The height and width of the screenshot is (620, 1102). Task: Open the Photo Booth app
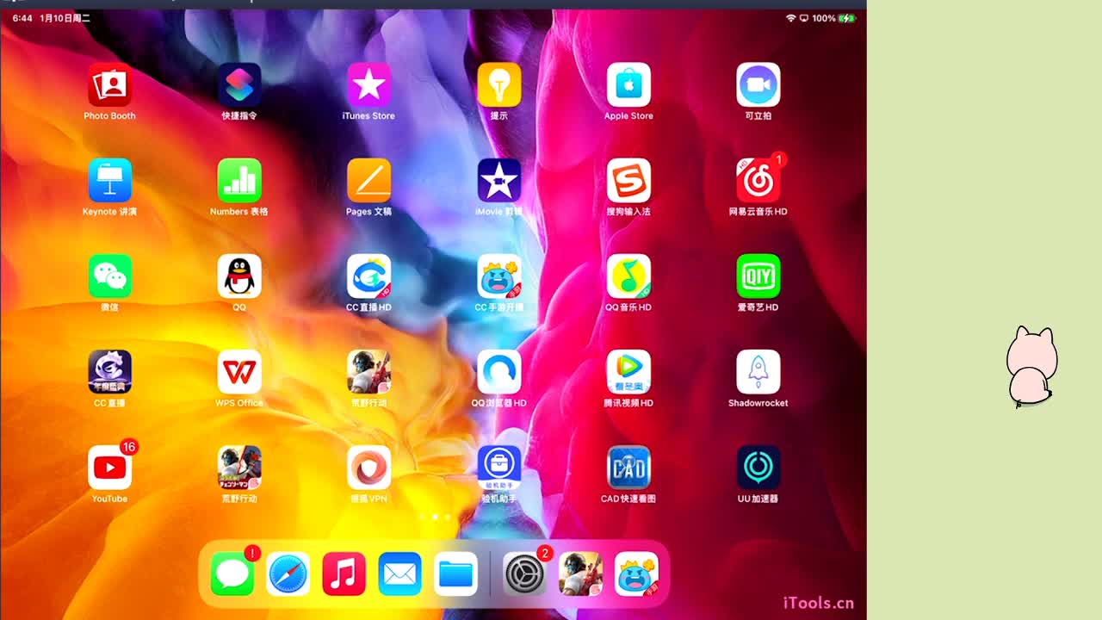[x=110, y=84]
